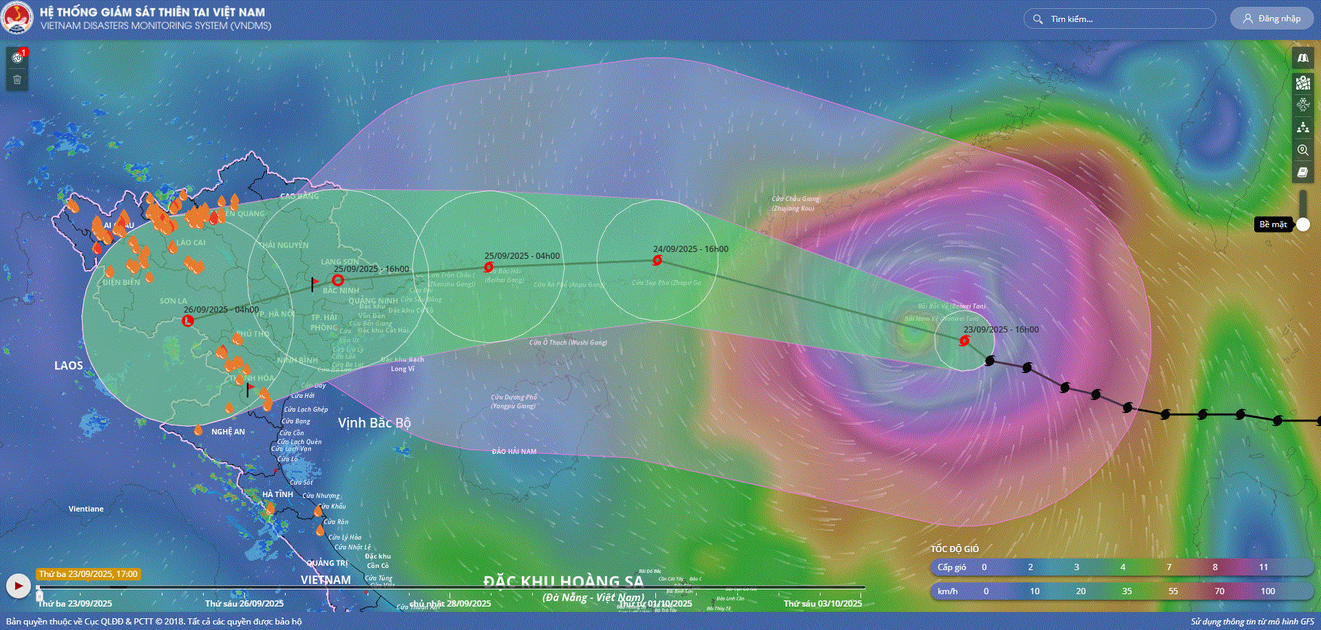Click the Bề mặt altitude slider handle
The height and width of the screenshot is (630, 1321).
click(1302, 224)
